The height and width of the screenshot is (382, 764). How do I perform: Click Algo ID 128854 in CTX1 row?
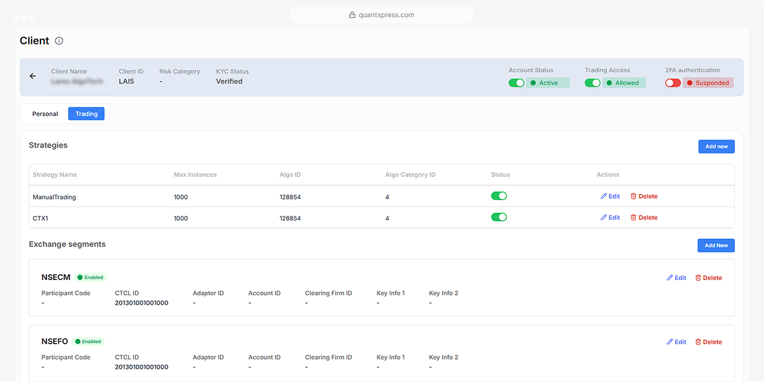(290, 218)
